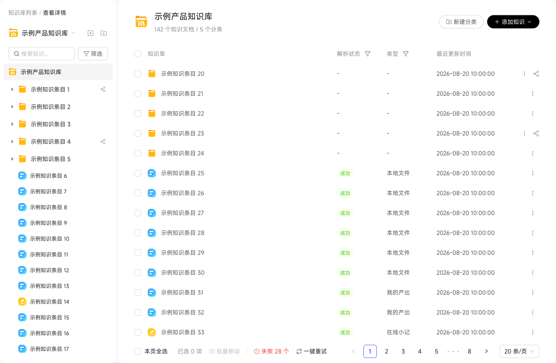556x363 pixels.
Task: Click the share icon next to sidebar 示例知识条目 4
Action: point(103,141)
